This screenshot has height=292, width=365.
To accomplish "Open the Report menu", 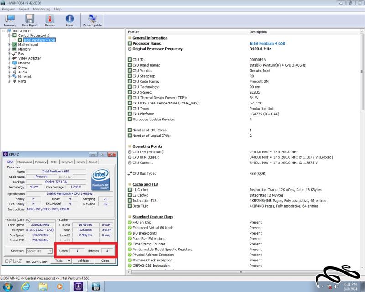I will pyautogui.click(x=24, y=9).
